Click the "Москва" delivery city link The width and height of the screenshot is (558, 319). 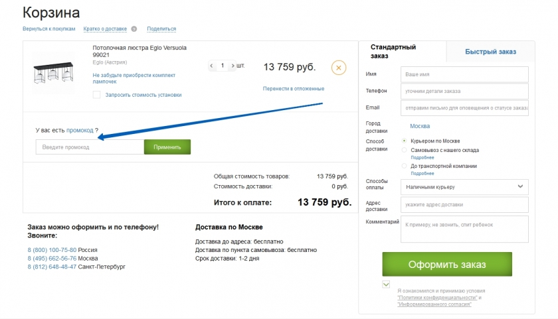tap(420, 126)
